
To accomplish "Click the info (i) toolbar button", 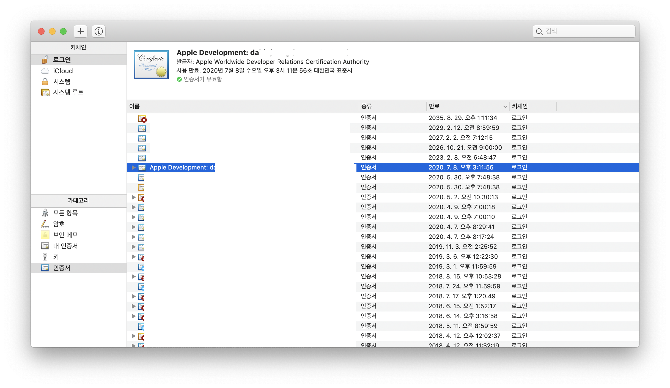I will click(x=98, y=31).
